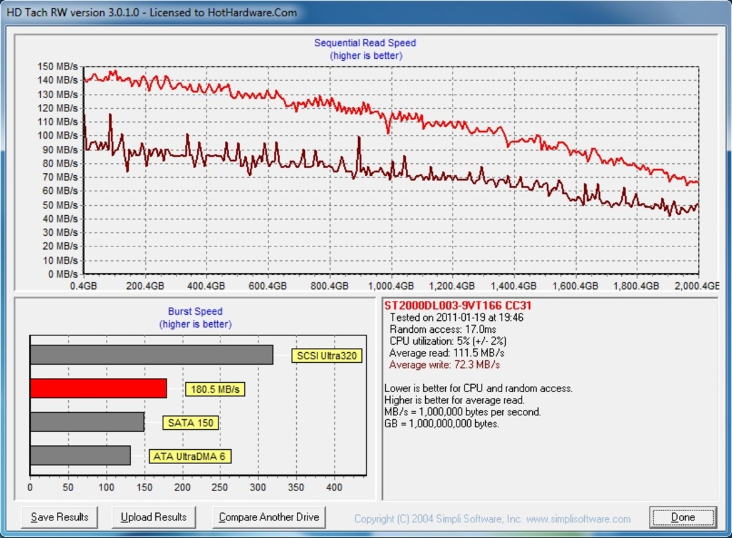732x538 pixels.
Task: Click the Random access 17.0ms value
Action: (443, 329)
